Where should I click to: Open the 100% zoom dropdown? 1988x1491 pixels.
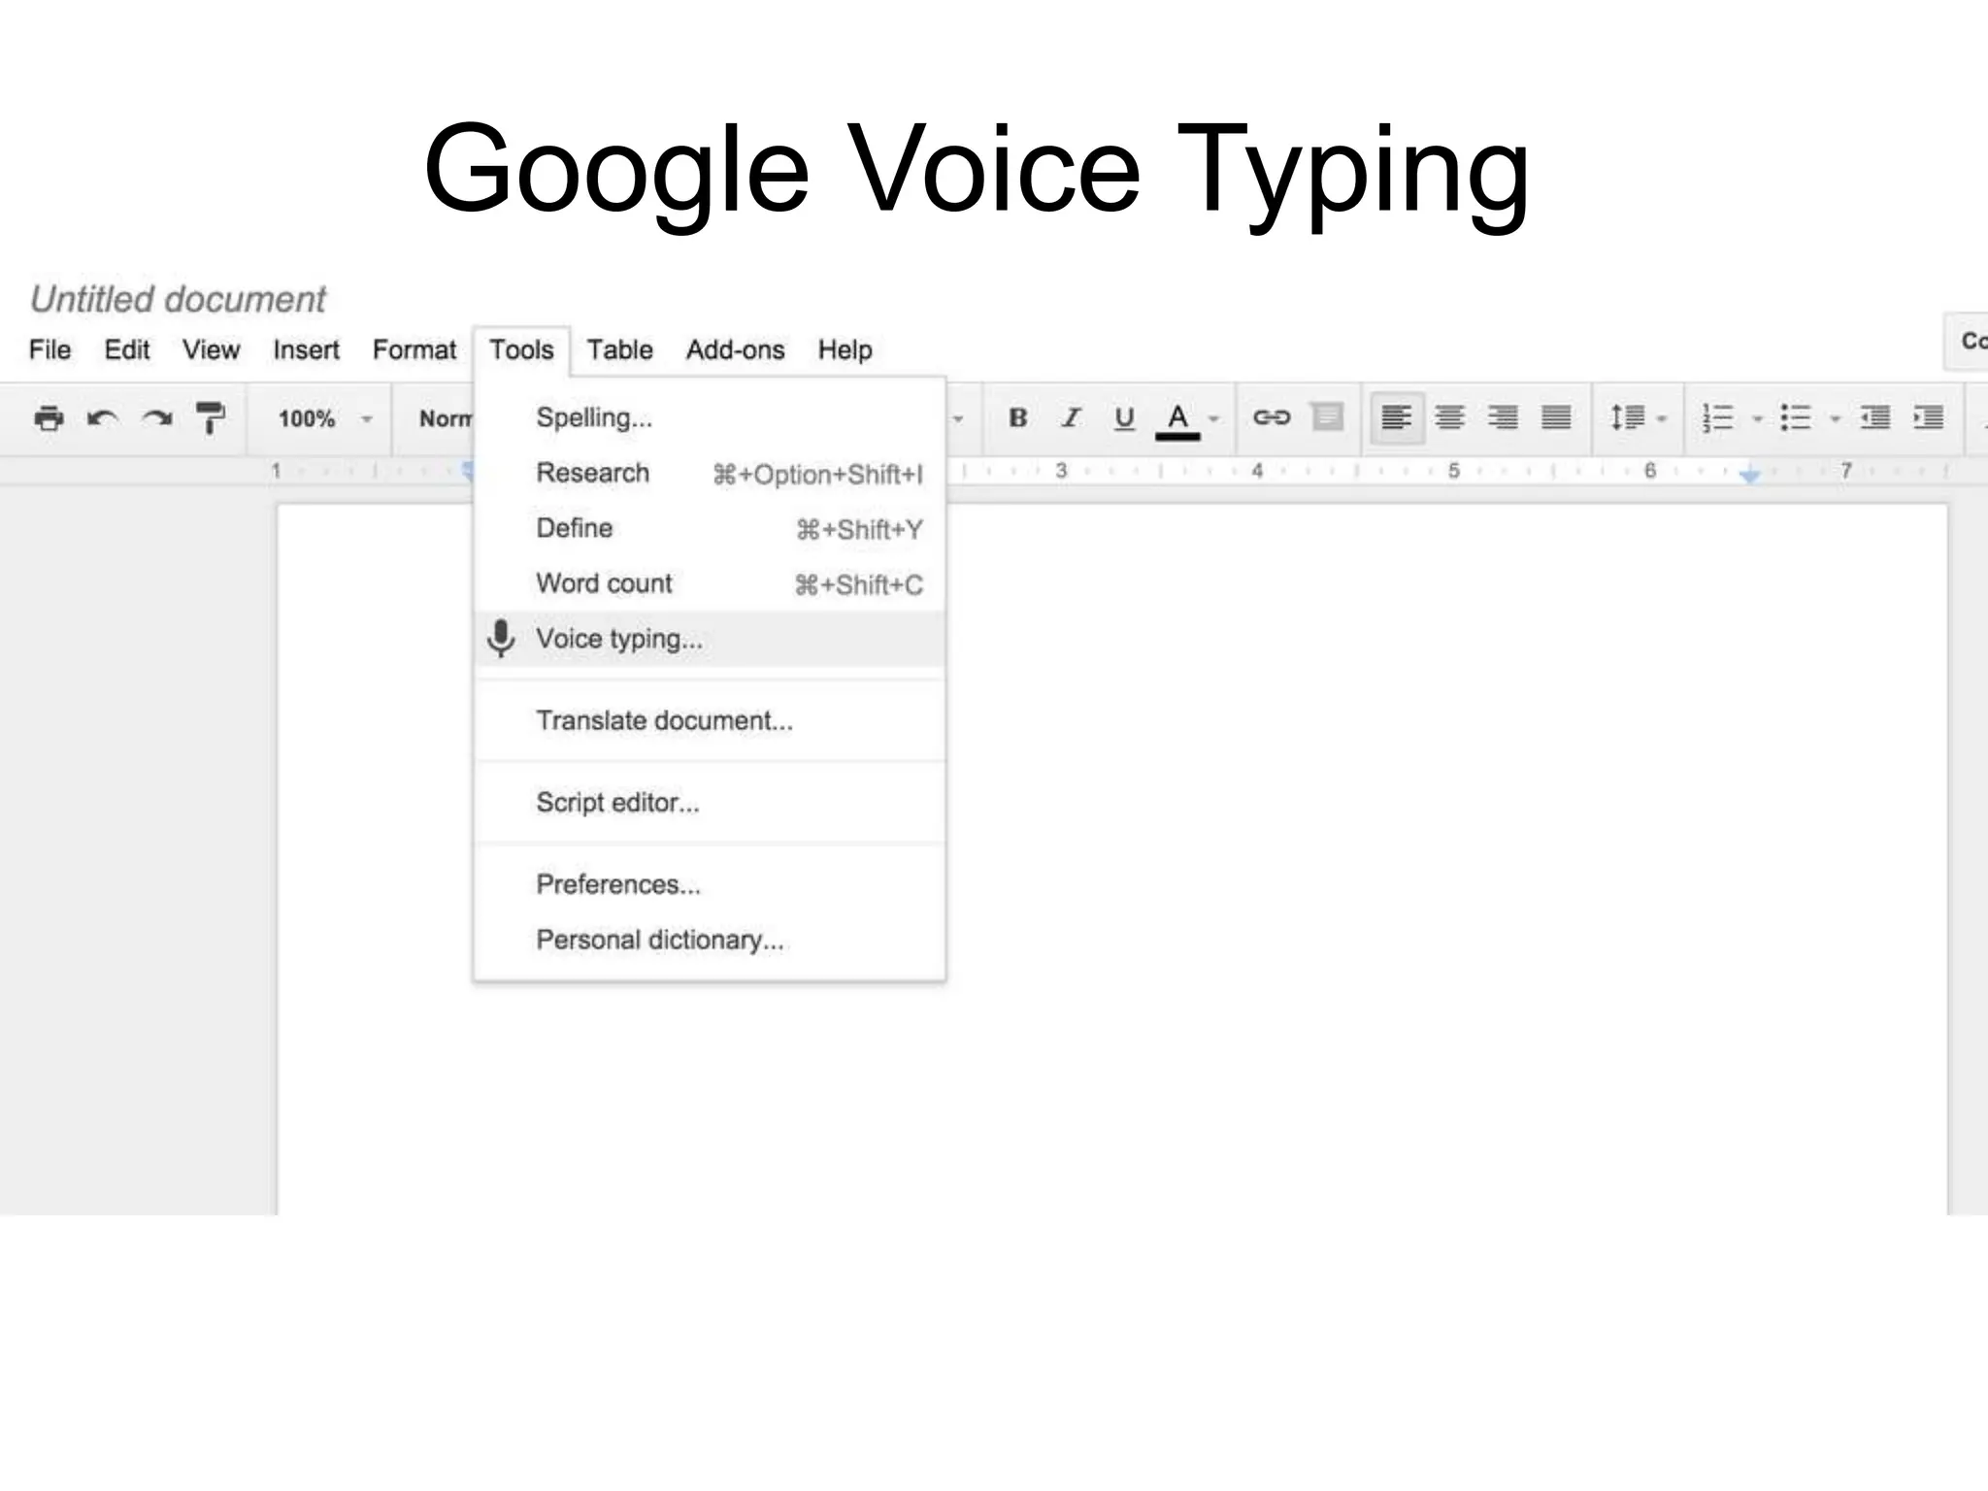pos(324,418)
